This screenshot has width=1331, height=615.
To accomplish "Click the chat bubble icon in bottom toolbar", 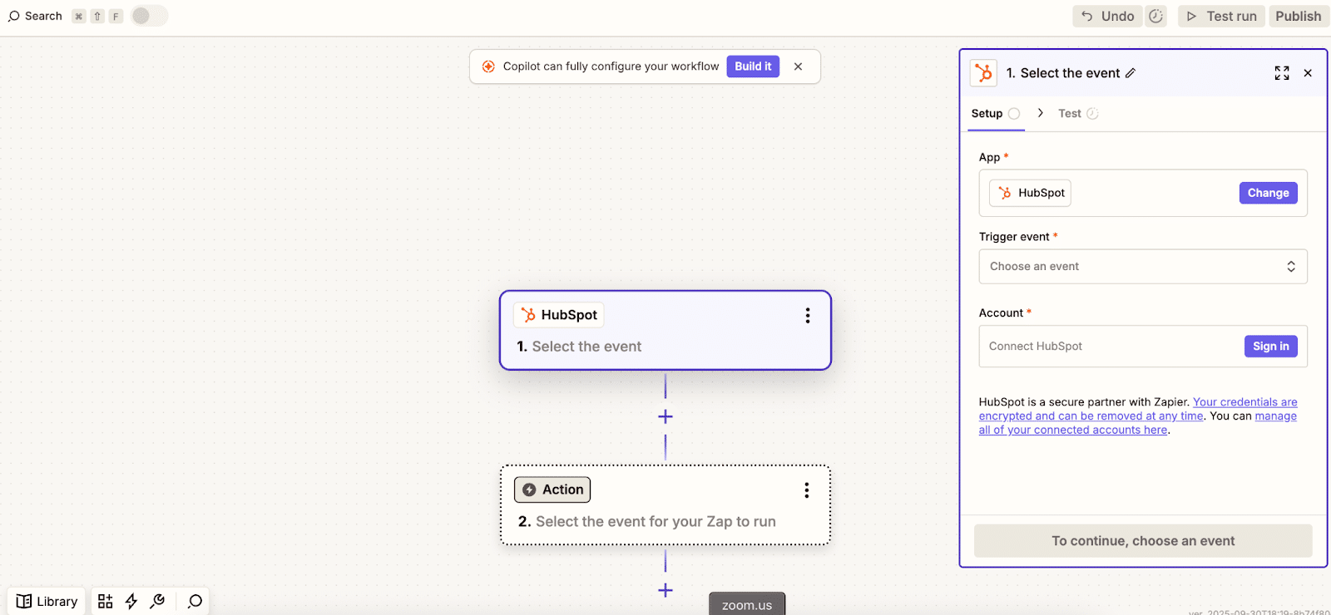I will 195,602.
